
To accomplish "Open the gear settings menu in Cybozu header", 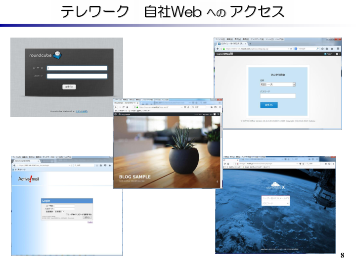I will click(x=337, y=54).
